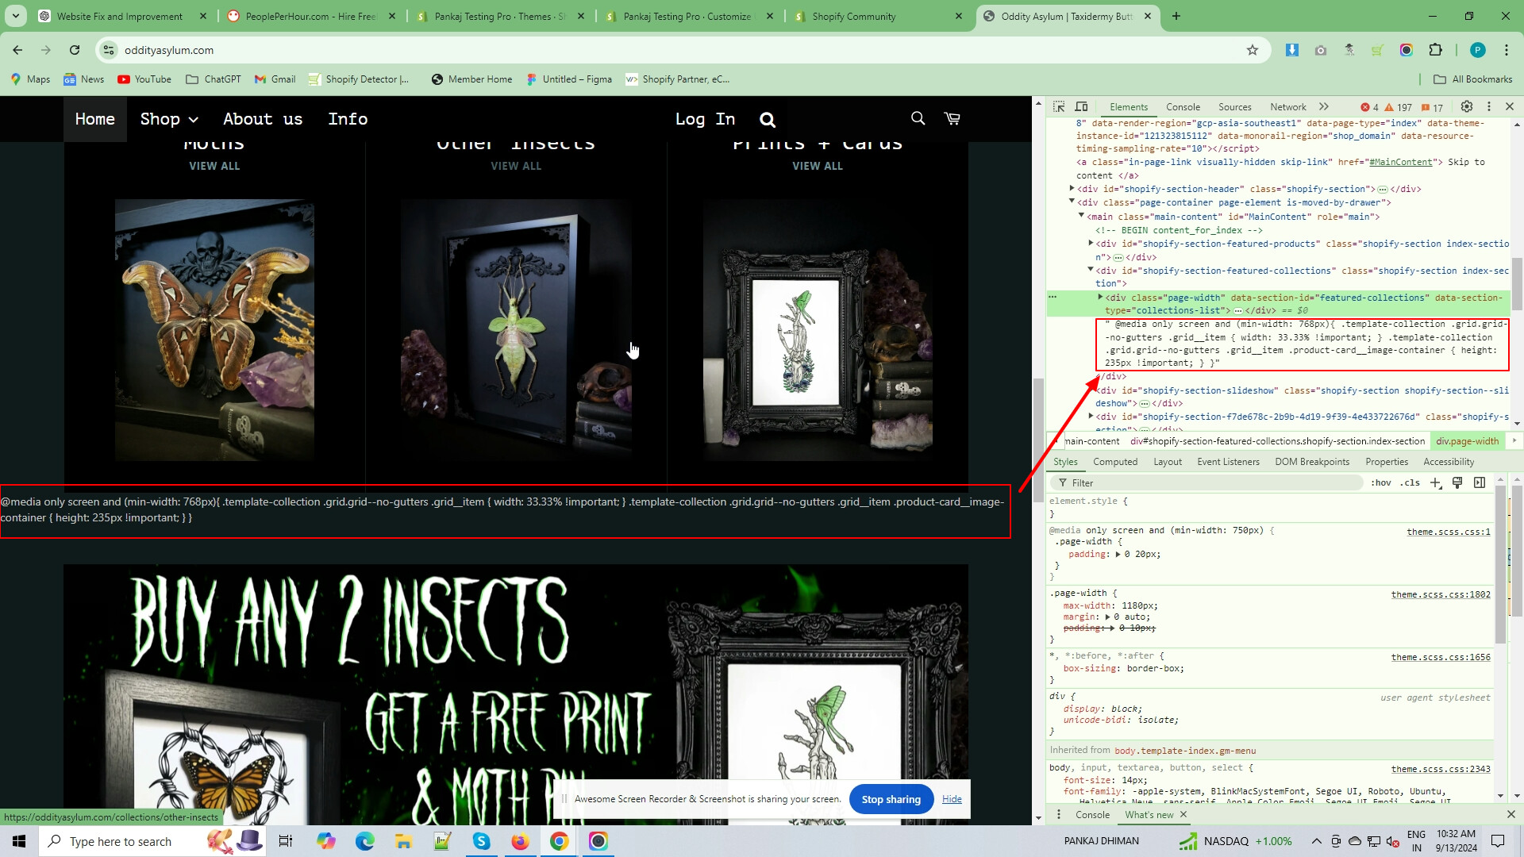The image size is (1524, 857).
Task: Collapse the page-container div node
Action: point(1072,202)
